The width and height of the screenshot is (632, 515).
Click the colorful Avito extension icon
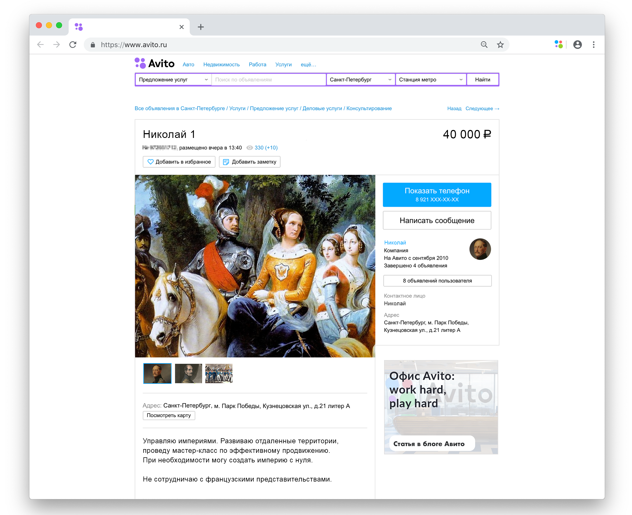558,44
